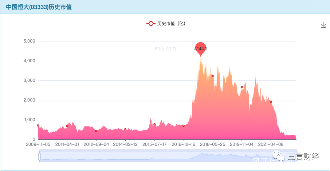The height and width of the screenshot is (171, 330).
Task: Click the data point at 2021-04-08
Action: click(271, 102)
